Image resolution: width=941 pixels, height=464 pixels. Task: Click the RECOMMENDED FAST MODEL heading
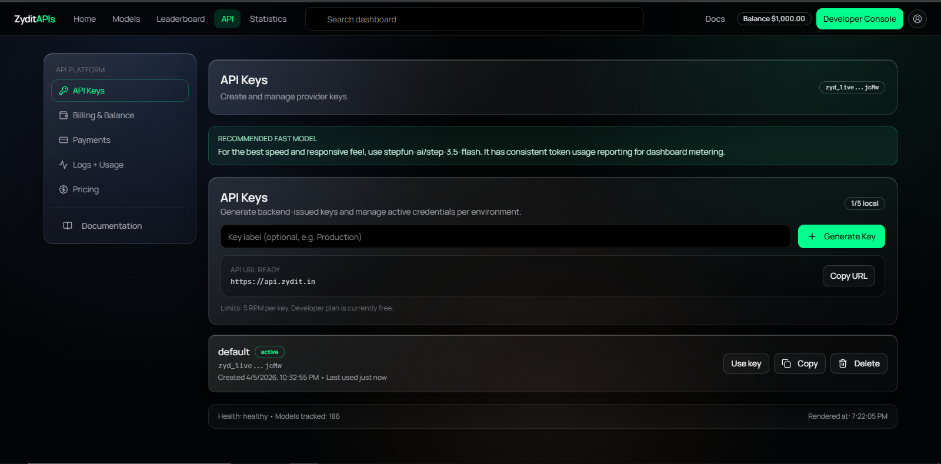pyautogui.click(x=268, y=139)
